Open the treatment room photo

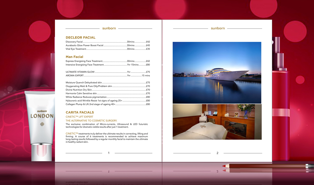coord(217,122)
